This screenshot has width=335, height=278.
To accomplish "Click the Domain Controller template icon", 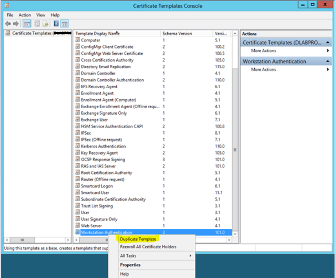I will pyautogui.click(x=78, y=73).
